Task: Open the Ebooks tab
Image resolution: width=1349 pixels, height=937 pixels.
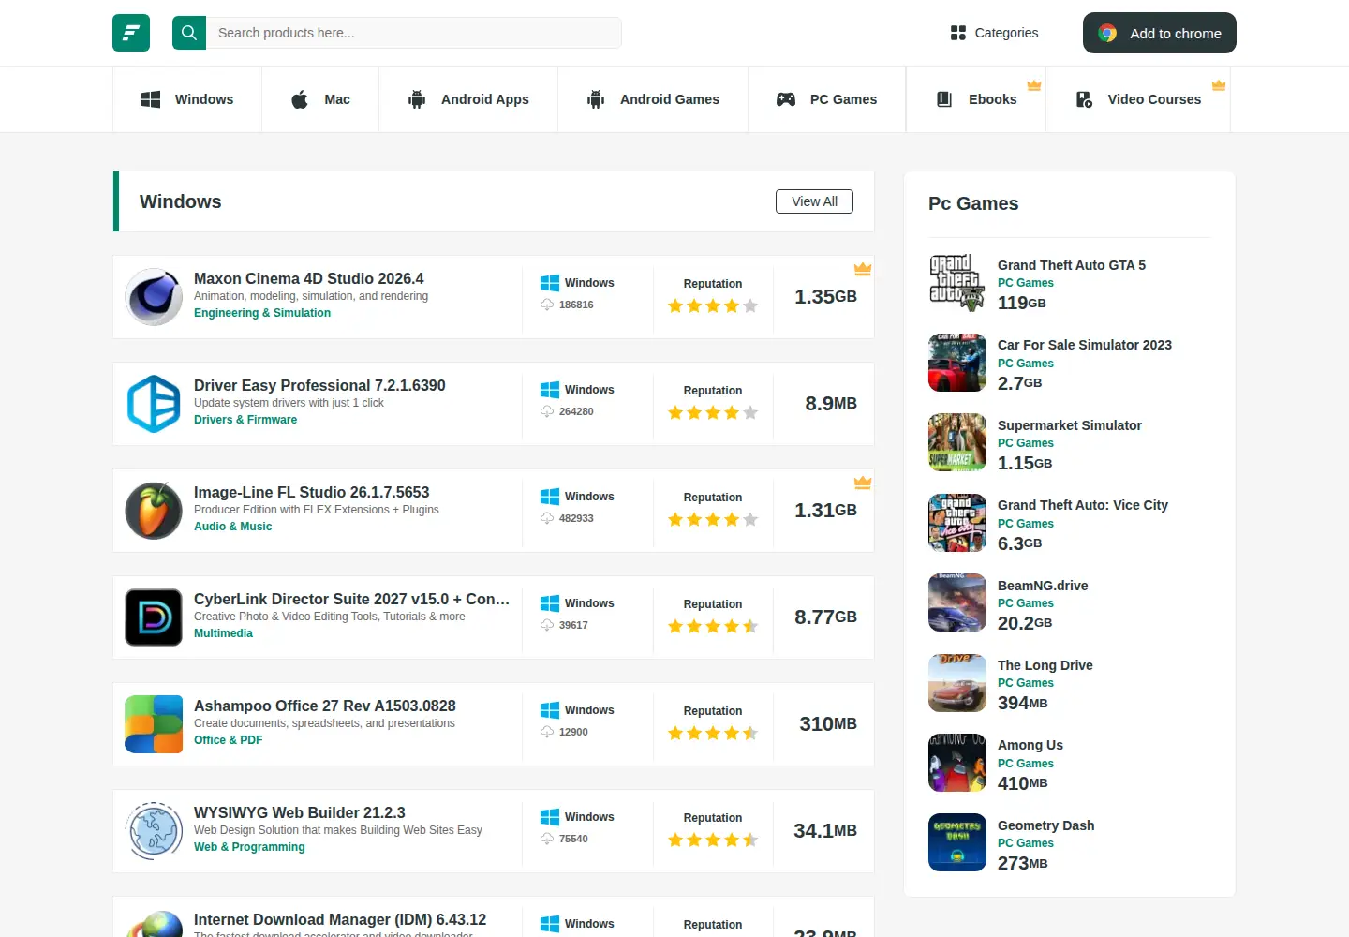Action: point(977,99)
